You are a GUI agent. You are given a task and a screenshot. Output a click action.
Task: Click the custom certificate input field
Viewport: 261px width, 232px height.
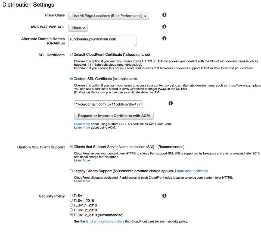(108, 104)
